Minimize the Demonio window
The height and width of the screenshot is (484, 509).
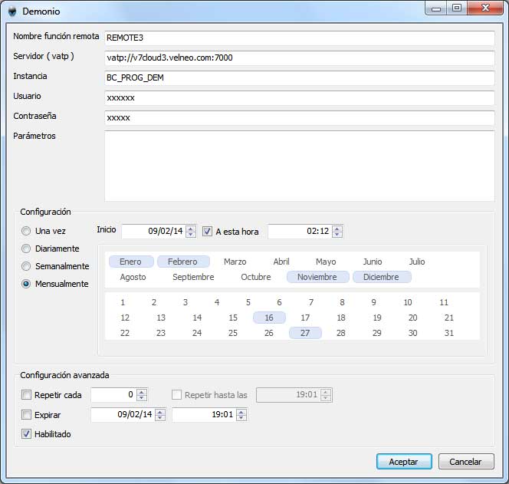click(x=436, y=8)
